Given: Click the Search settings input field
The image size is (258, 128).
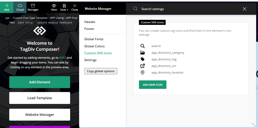Looking at the screenshot, I should point(189,9).
